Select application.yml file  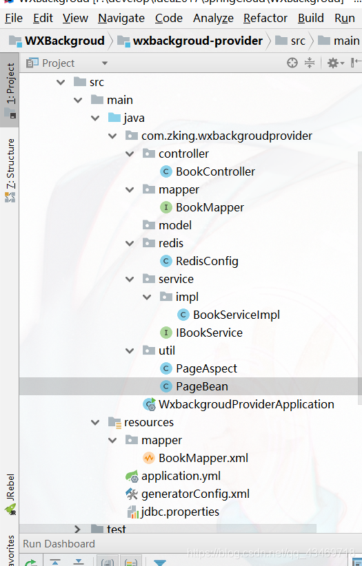(x=181, y=476)
